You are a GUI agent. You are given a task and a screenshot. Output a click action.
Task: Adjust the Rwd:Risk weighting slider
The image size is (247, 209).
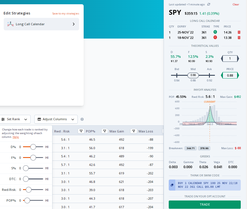29,190
